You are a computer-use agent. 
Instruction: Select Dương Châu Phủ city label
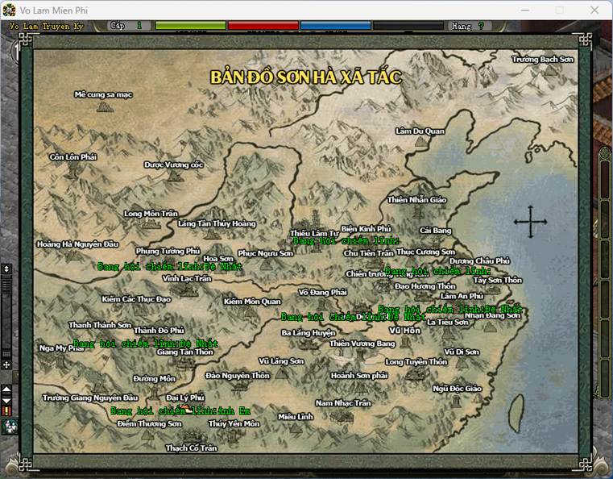(479, 261)
